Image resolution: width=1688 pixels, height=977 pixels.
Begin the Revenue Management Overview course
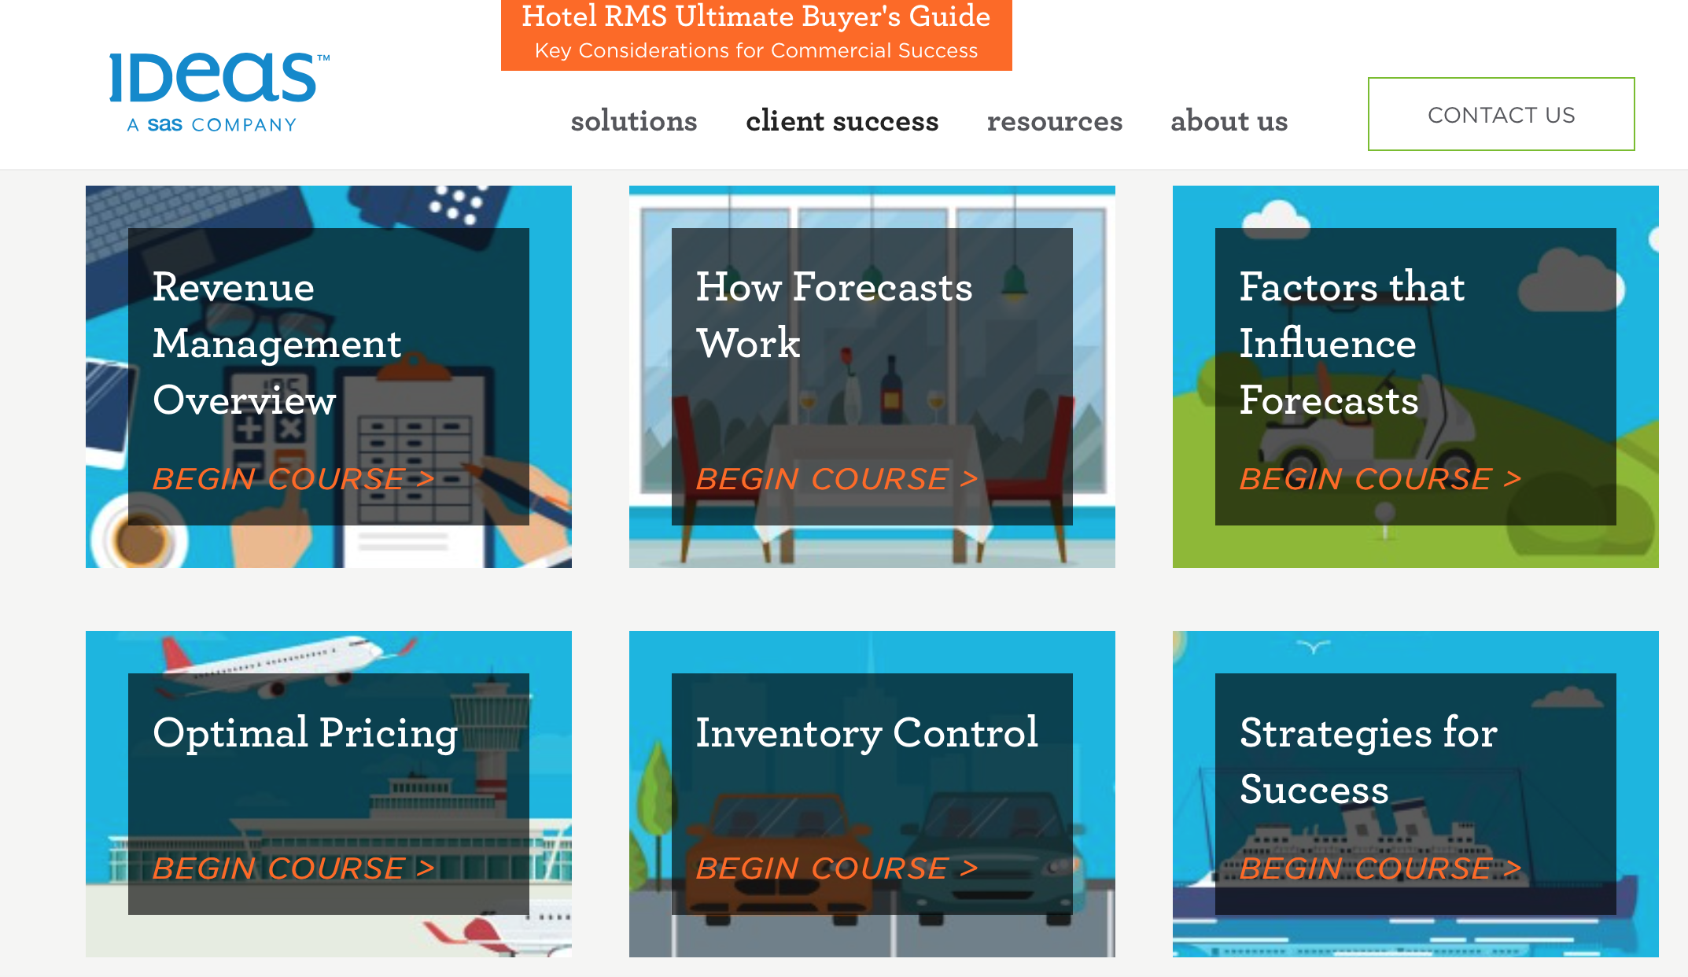pos(293,478)
